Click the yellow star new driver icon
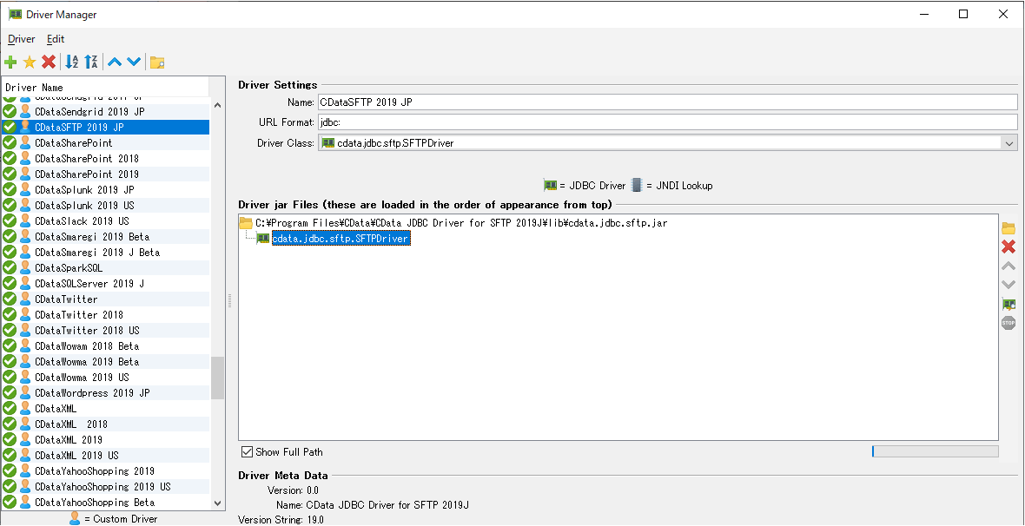This screenshot has width=1025, height=526. [30, 62]
